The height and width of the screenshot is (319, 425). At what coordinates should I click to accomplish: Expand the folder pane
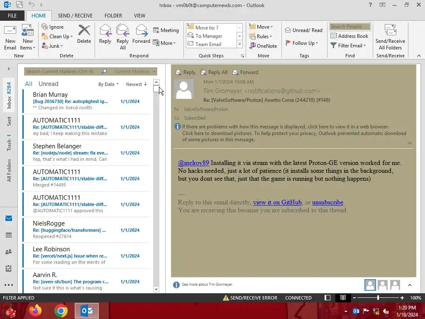pos(9,69)
